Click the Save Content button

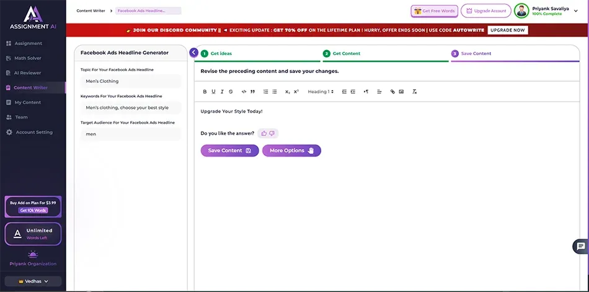229,150
